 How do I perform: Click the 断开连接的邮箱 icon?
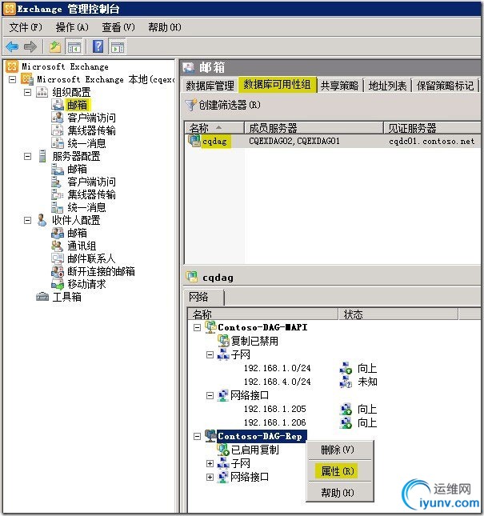pos(58,271)
